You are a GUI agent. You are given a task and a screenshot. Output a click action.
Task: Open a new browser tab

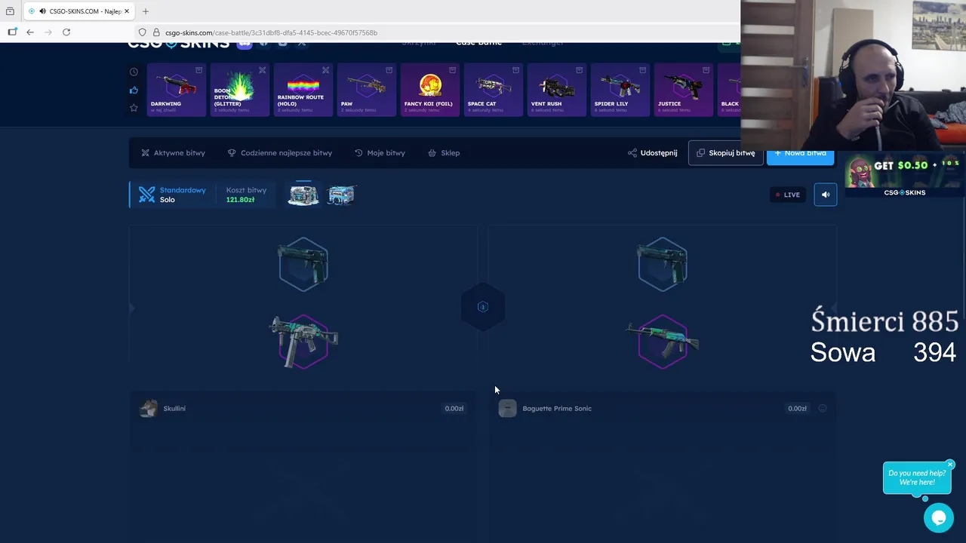click(x=146, y=11)
